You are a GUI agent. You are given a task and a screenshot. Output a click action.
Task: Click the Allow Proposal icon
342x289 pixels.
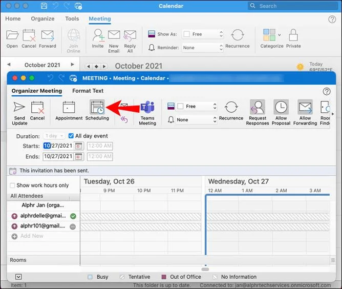[281, 108]
